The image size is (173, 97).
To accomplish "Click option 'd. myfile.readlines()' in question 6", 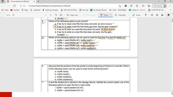I will (64, 79).
